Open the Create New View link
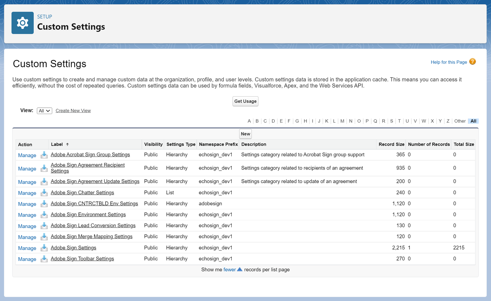 (x=73, y=110)
